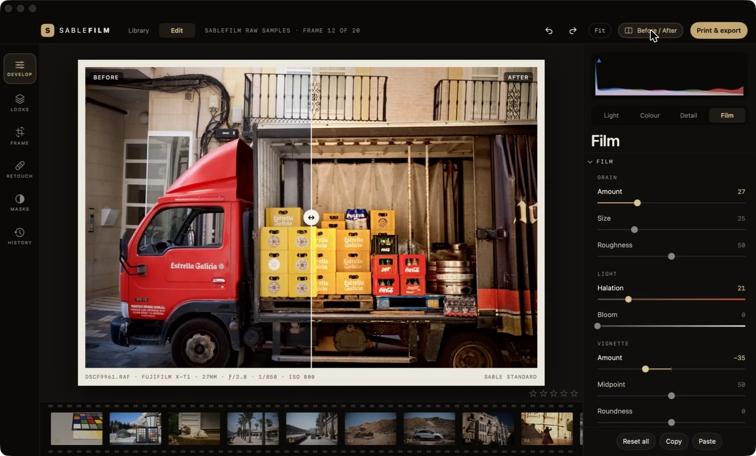The height and width of the screenshot is (456, 756).
Task: Go to the Library view
Action: pos(138,31)
